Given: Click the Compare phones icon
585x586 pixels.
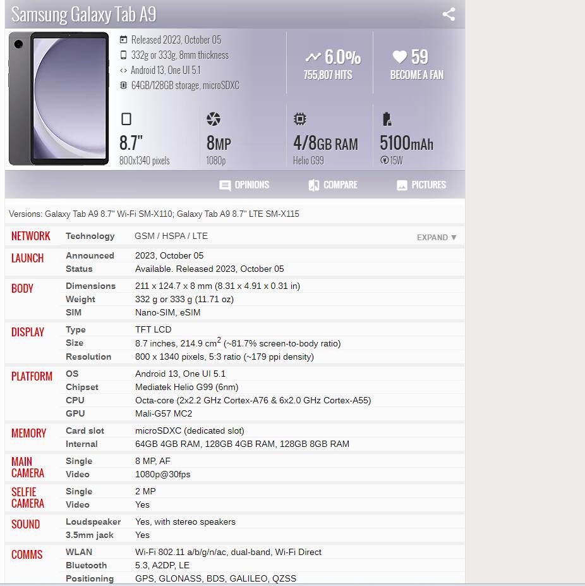Looking at the screenshot, I should point(314,185).
